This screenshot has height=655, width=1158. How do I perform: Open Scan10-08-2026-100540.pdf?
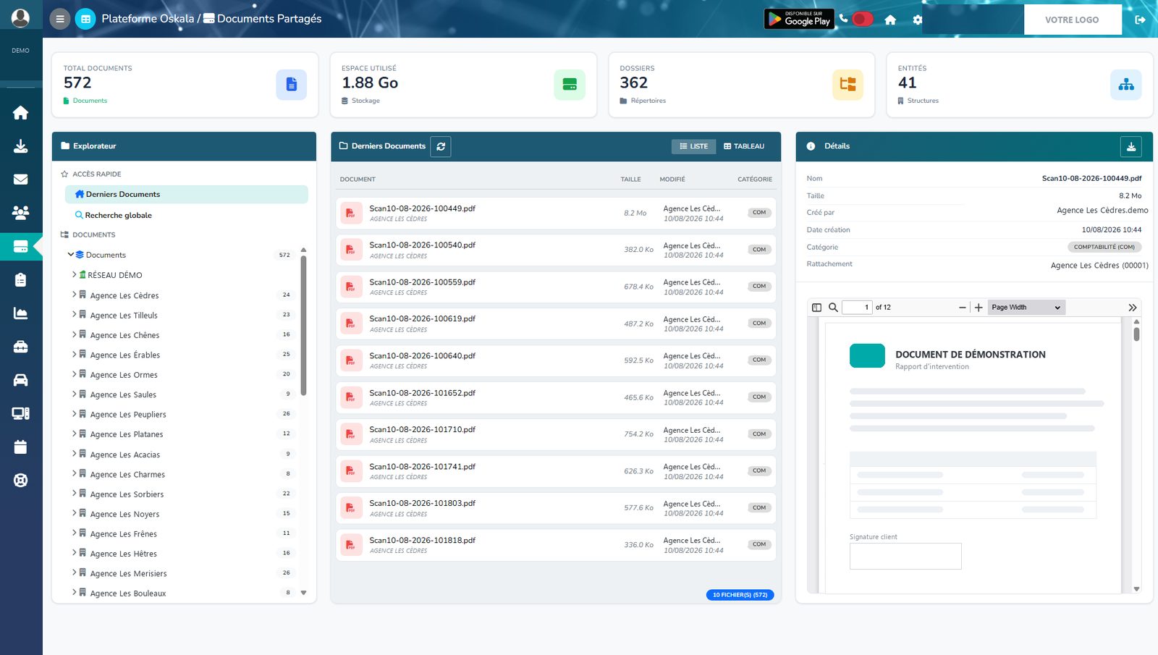(556, 250)
